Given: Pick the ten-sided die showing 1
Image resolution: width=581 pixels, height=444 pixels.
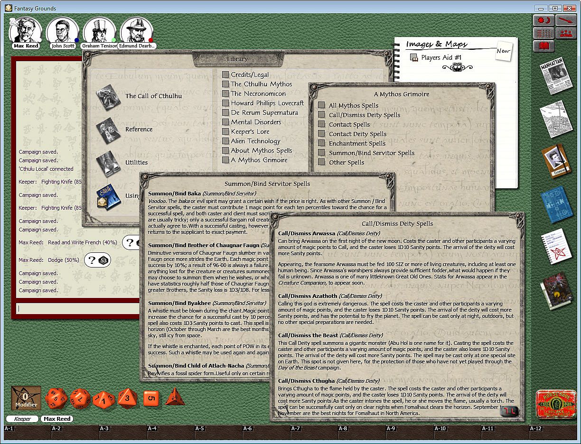Looking at the screenshot, I should pos(103,399).
